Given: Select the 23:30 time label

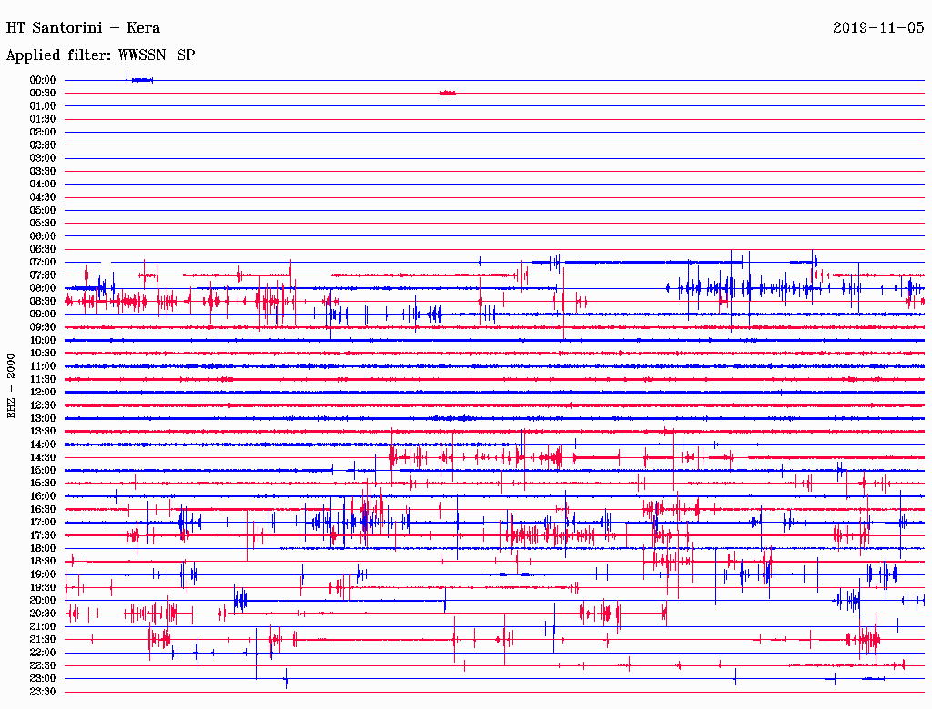Looking at the screenshot, I should 42,692.
